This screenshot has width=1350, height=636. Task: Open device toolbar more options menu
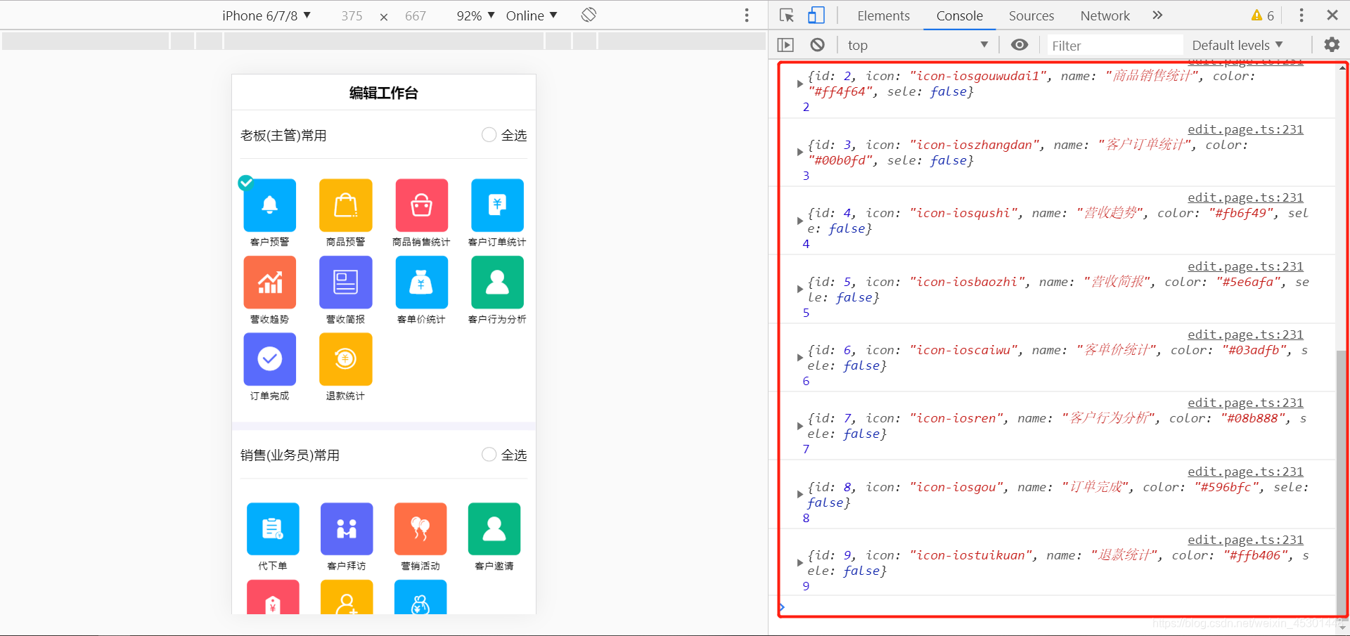747,15
